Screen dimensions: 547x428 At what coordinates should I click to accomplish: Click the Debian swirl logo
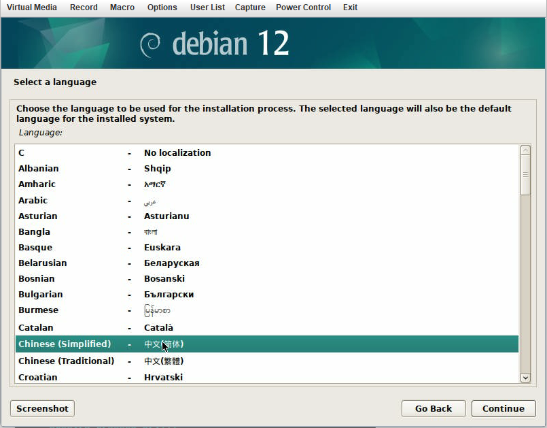(150, 45)
